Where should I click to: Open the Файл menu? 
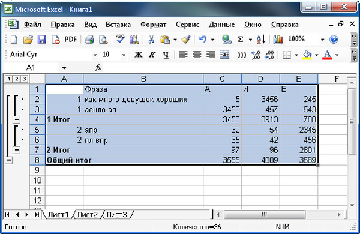pos(32,25)
